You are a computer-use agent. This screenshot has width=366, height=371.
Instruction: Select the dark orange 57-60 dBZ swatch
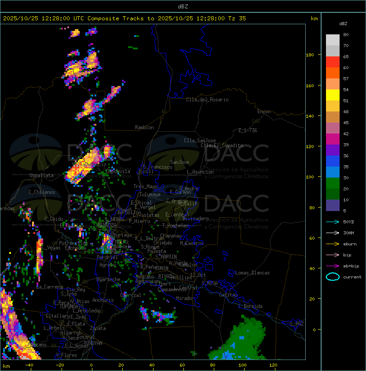(x=333, y=73)
